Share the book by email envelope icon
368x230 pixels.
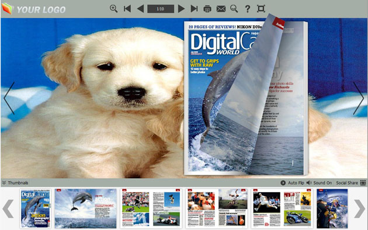coord(221,9)
